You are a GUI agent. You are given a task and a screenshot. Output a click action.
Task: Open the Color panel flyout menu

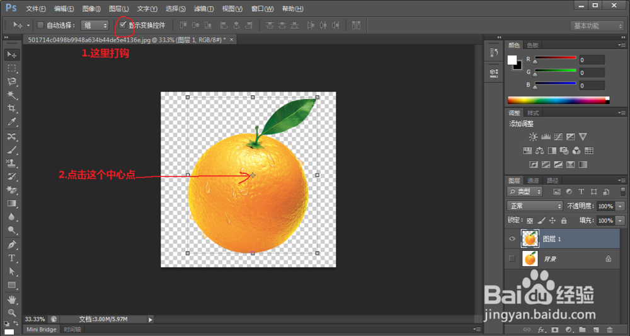[x=622, y=45]
